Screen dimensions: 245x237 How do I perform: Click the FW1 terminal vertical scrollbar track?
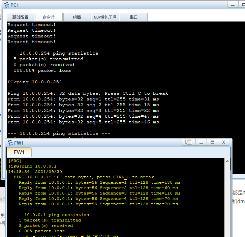click(x=227, y=200)
